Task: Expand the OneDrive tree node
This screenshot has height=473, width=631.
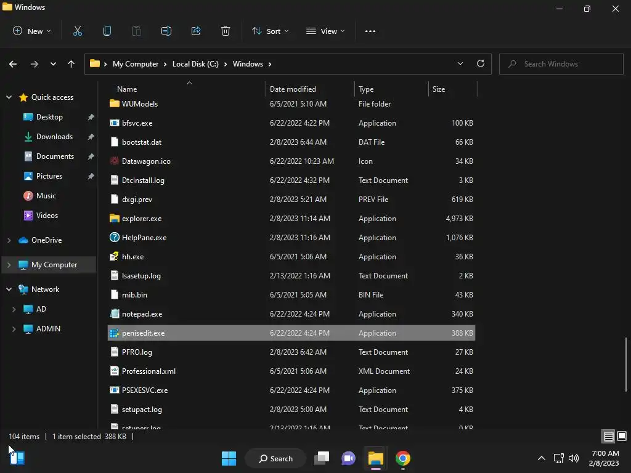Action: (9, 240)
